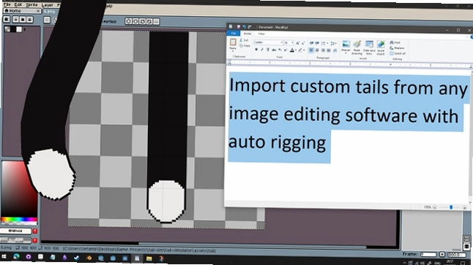Insert Date and time in WordPad
The width and height of the screenshot is (473, 265).
click(x=369, y=47)
